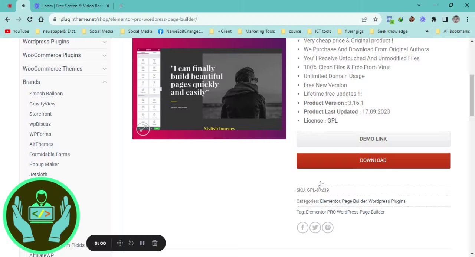The height and width of the screenshot is (257, 475).
Task: Open the NameEditChanges Facebook bookmark
Action: coord(181,31)
